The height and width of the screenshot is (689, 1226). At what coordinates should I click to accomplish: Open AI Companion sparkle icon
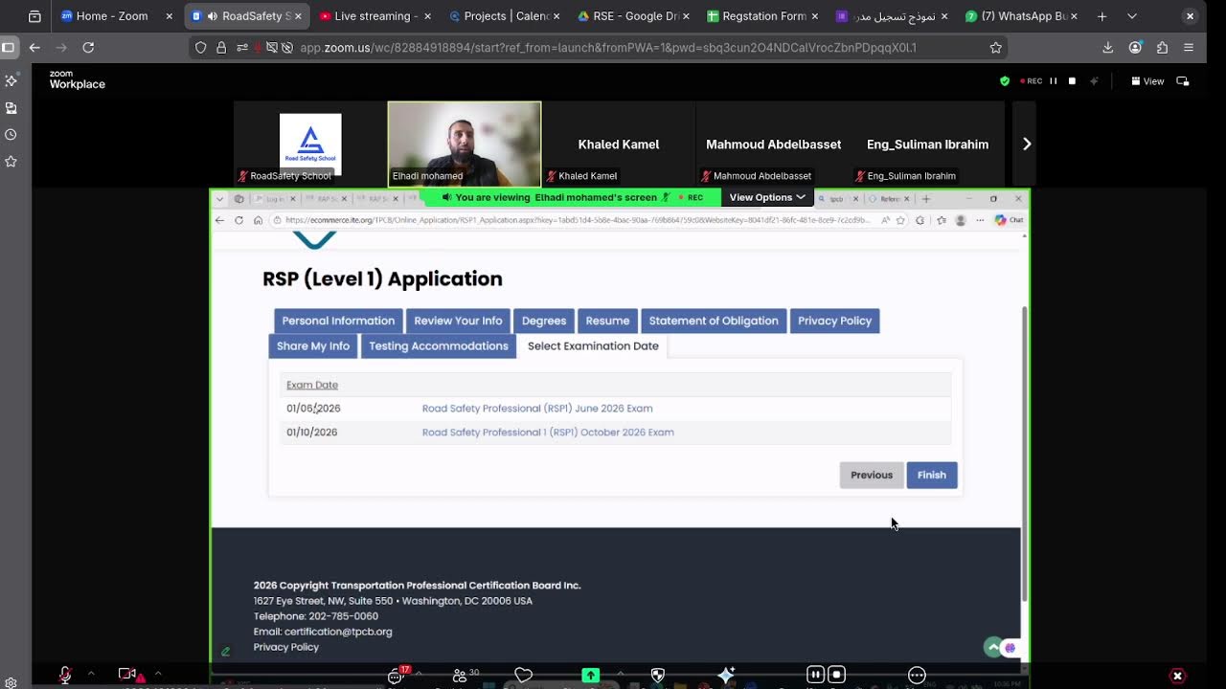726,675
